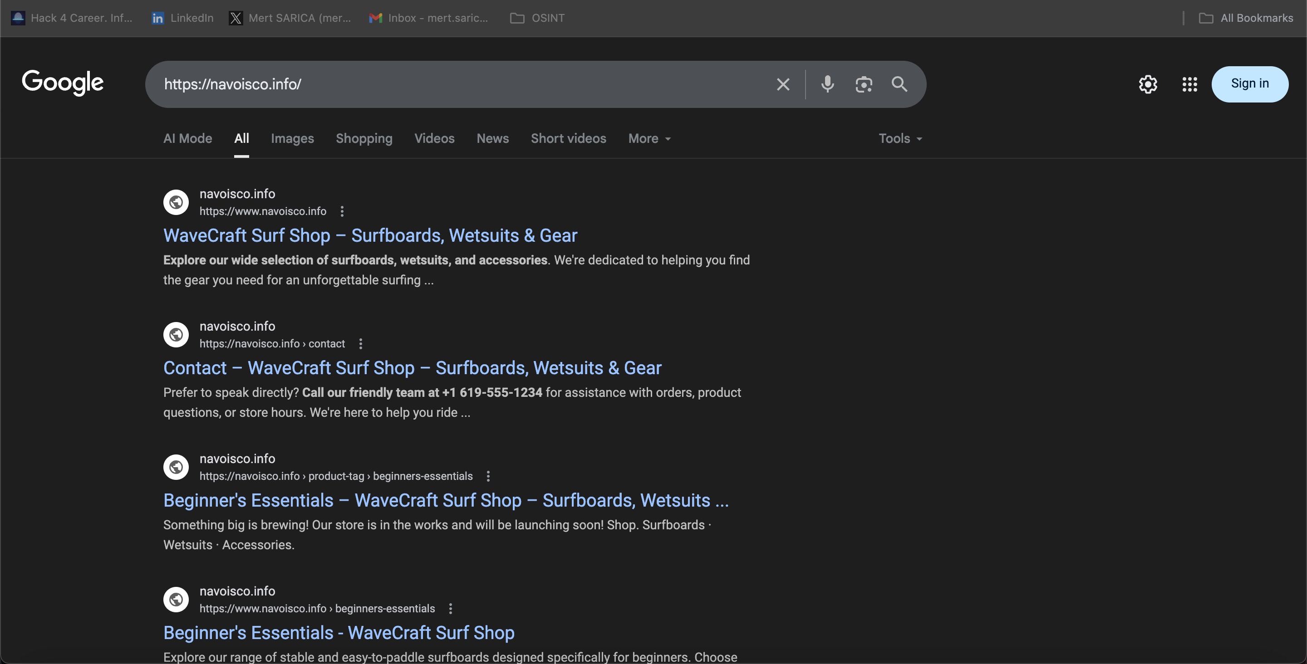
Task: Open Google quick settings gear icon
Action: [1148, 84]
